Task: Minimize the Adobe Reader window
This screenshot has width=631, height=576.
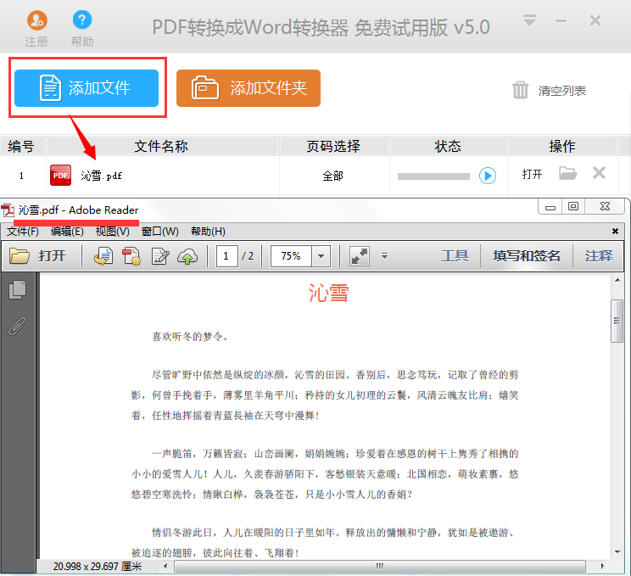Action: point(550,207)
